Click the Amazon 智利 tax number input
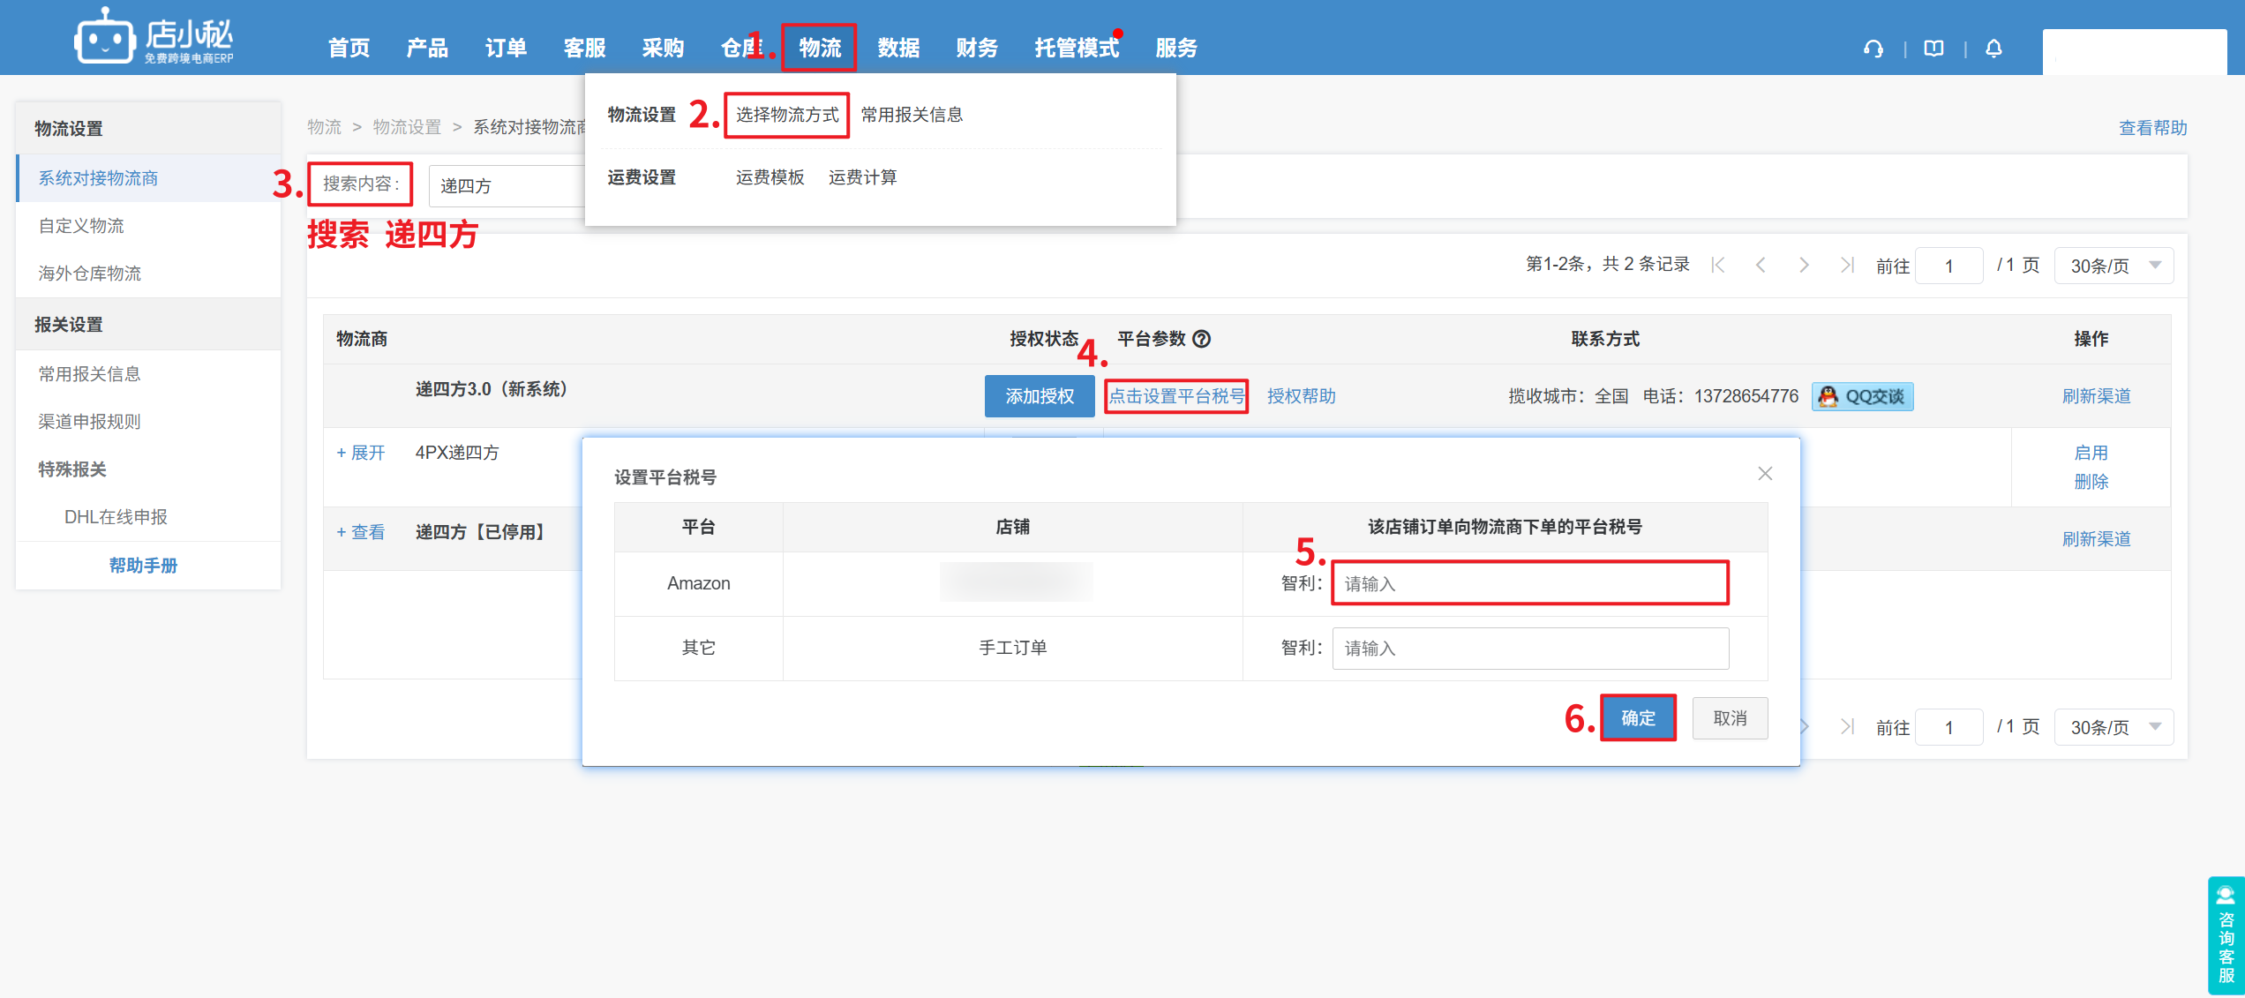2245x998 pixels. (x=1529, y=583)
